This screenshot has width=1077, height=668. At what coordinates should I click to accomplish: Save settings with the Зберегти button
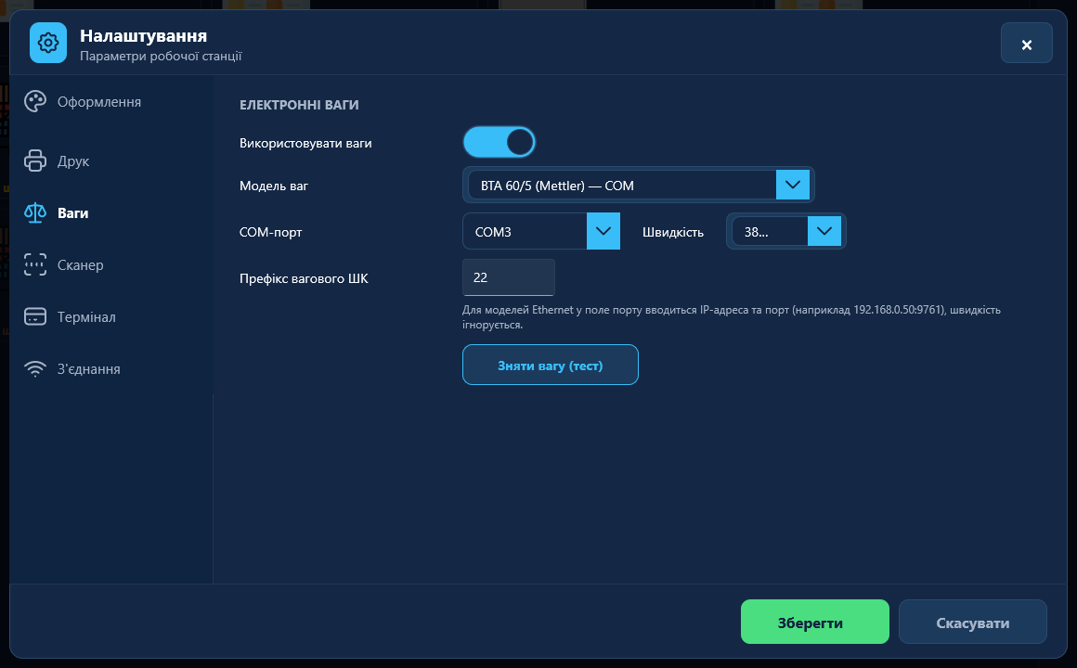click(814, 622)
